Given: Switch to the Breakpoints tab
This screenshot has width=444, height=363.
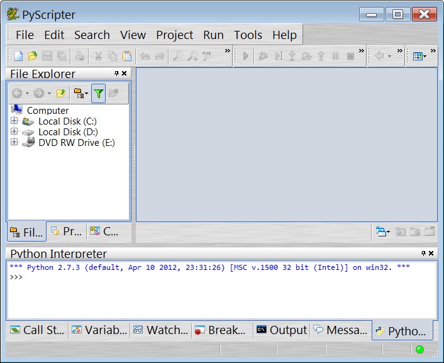Looking at the screenshot, I should pos(222,330).
